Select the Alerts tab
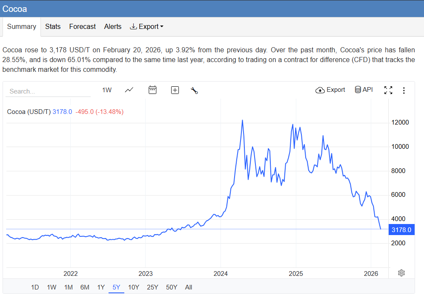 [113, 26]
